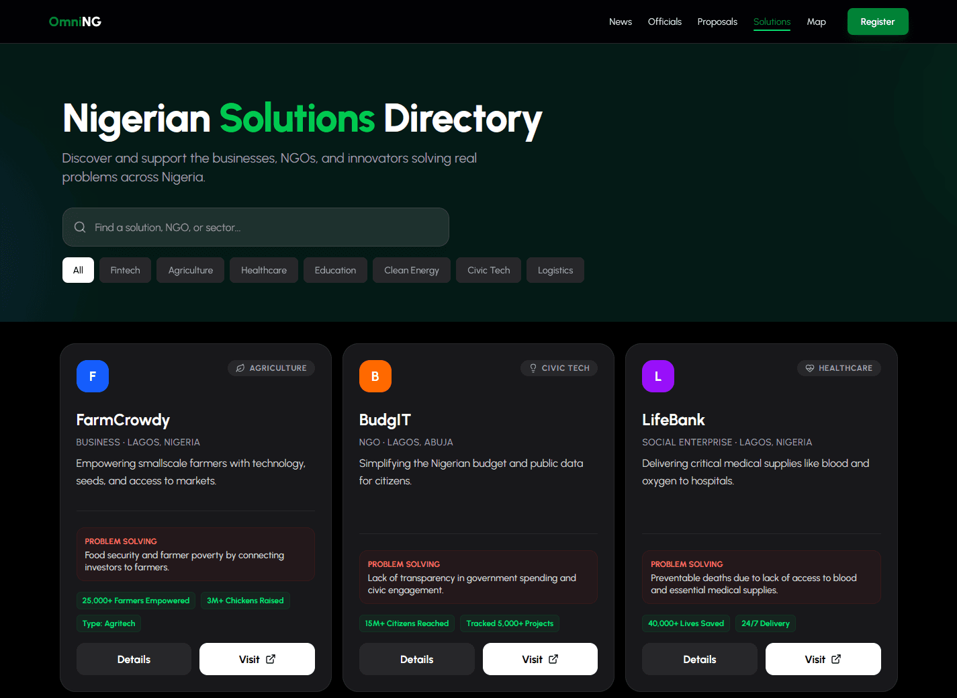This screenshot has height=698, width=957.
Task: Choose the Logistics sector filter
Action: click(x=555, y=270)
